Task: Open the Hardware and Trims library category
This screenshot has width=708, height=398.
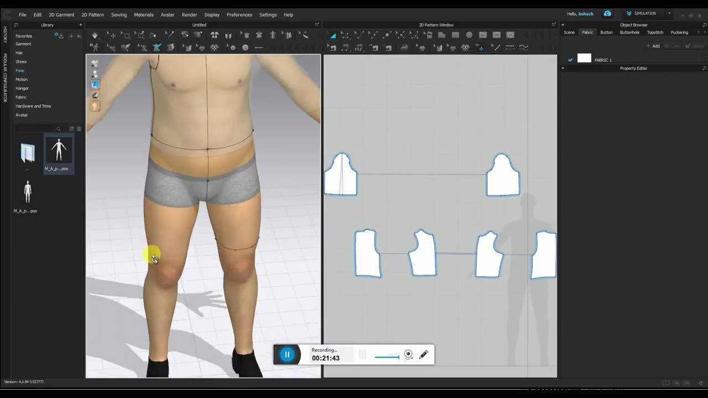Action: pyautogui.click(x=33, y=106)
